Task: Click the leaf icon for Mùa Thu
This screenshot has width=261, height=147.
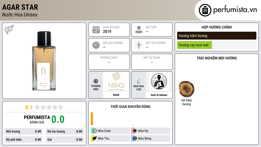Action: click(x=95, y=138)
